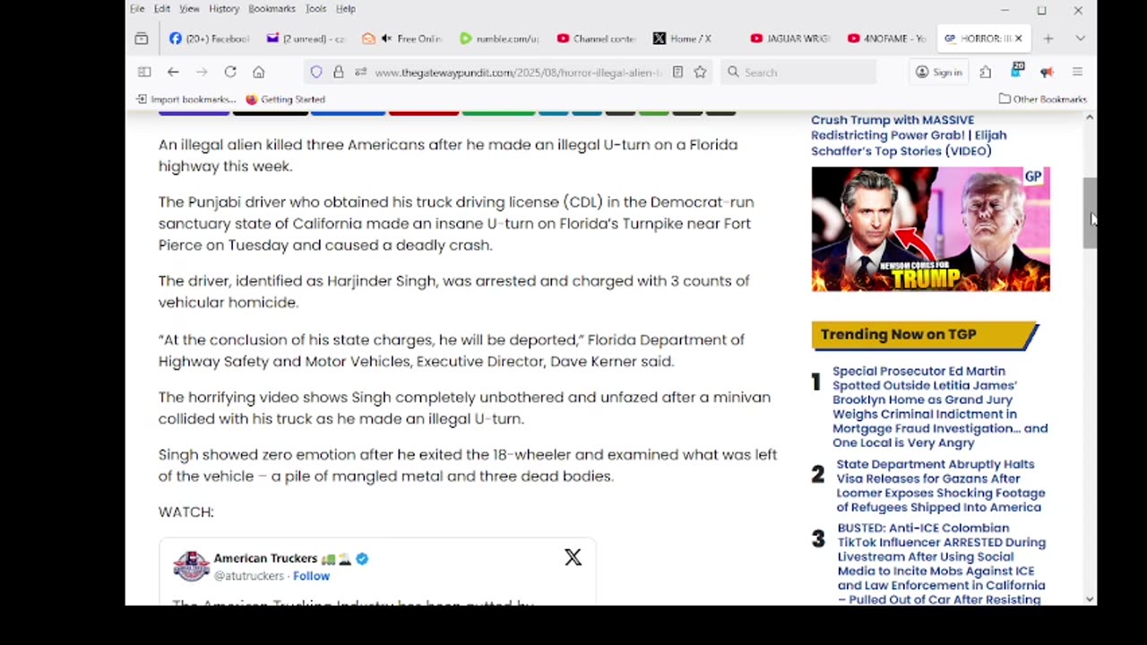Toggle reader view in the address bar
The width and height of the screenshot is (1147, 645).
pos(677,72)
